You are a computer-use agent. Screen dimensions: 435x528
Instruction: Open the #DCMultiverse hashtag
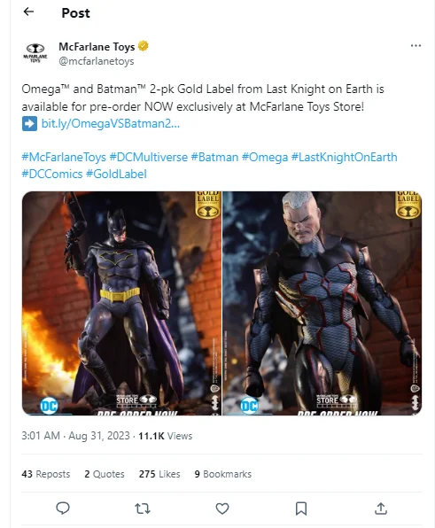(x=149, y=158)
